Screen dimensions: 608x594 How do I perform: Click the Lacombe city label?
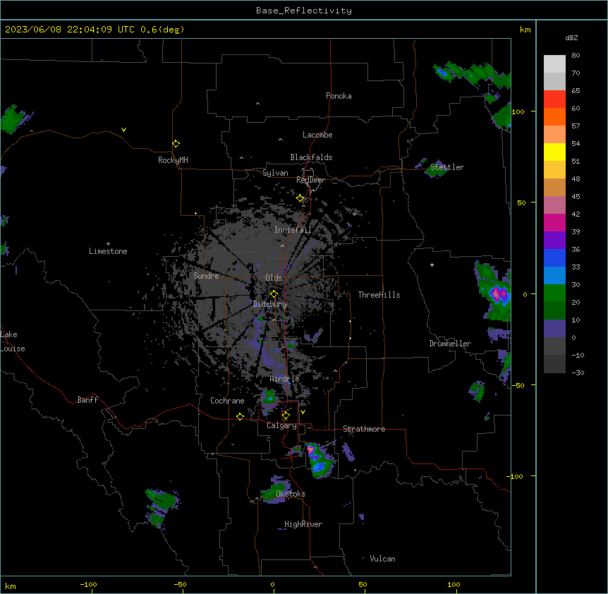(317, 135)
